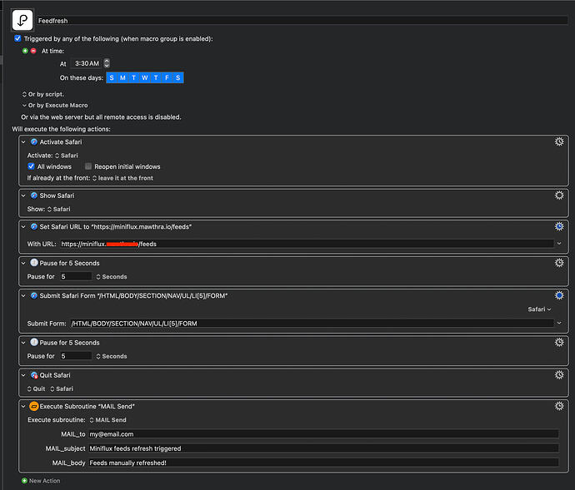Click the Submit Form XPath field

(312, 323)
